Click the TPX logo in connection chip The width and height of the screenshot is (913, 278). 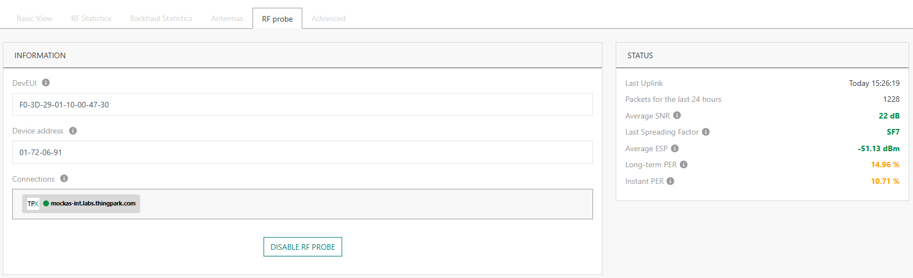click(33, 204)
